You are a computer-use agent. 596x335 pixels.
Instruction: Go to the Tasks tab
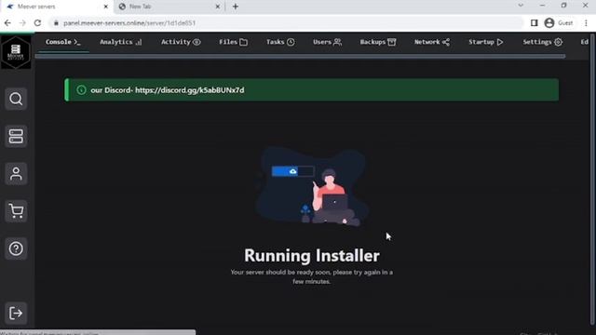[x=280, y=42]
